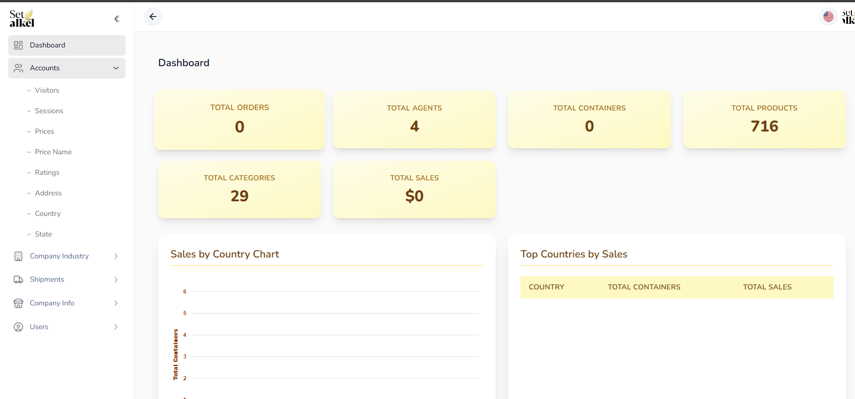Click the Top Countries by Sales title
The width and height of the screenshot is (855, 399).
tap(574, 254)
